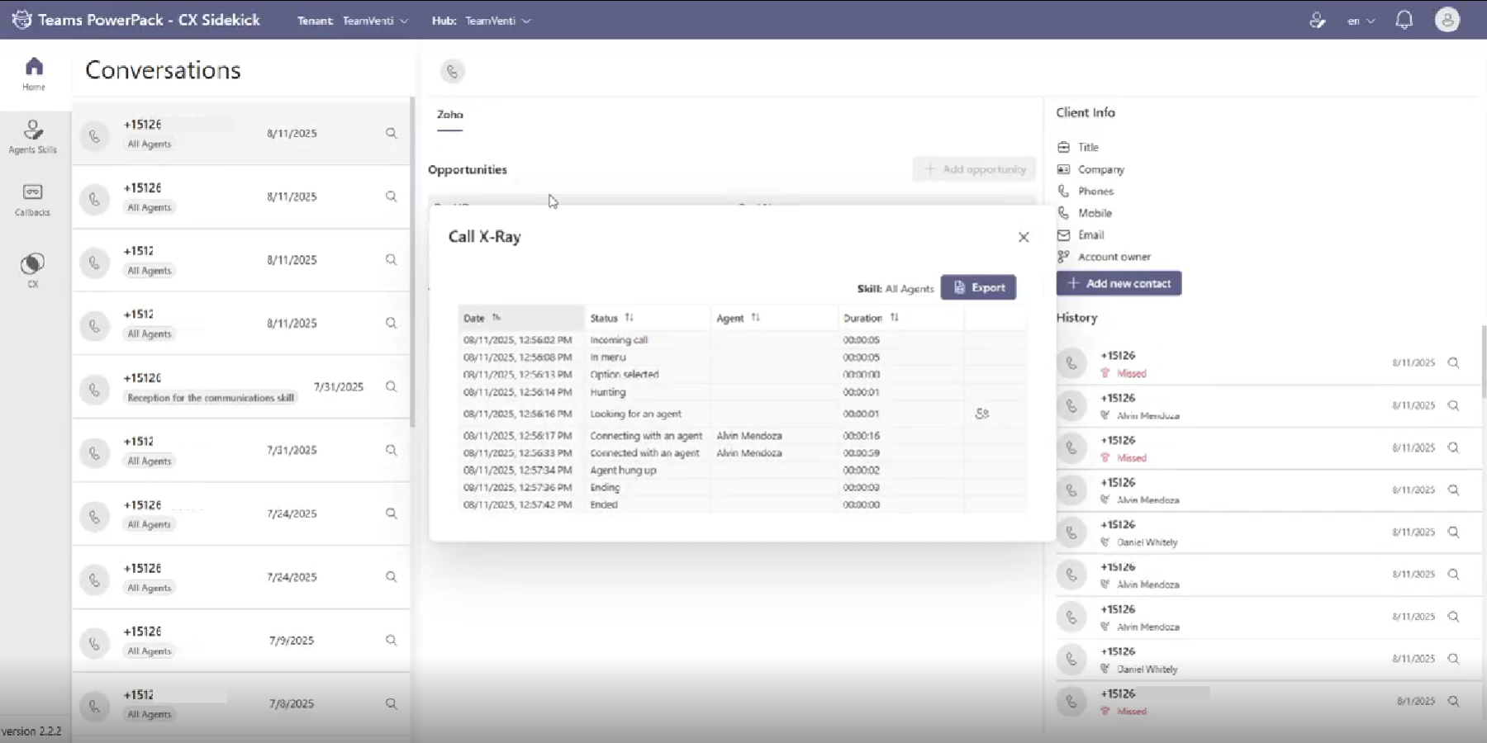This screenshot has width=1487, height=743.
Task: Open the CX sidebar icon
Action: (32, 270)
